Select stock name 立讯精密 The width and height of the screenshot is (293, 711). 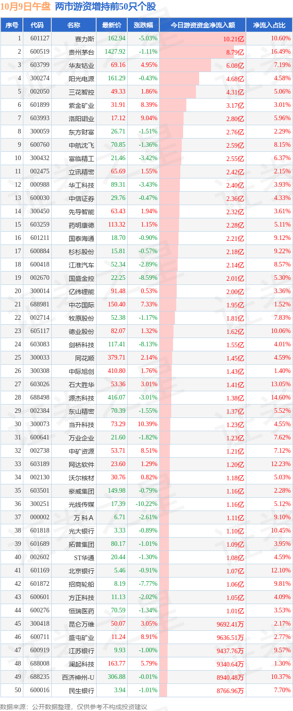point(81,172)
